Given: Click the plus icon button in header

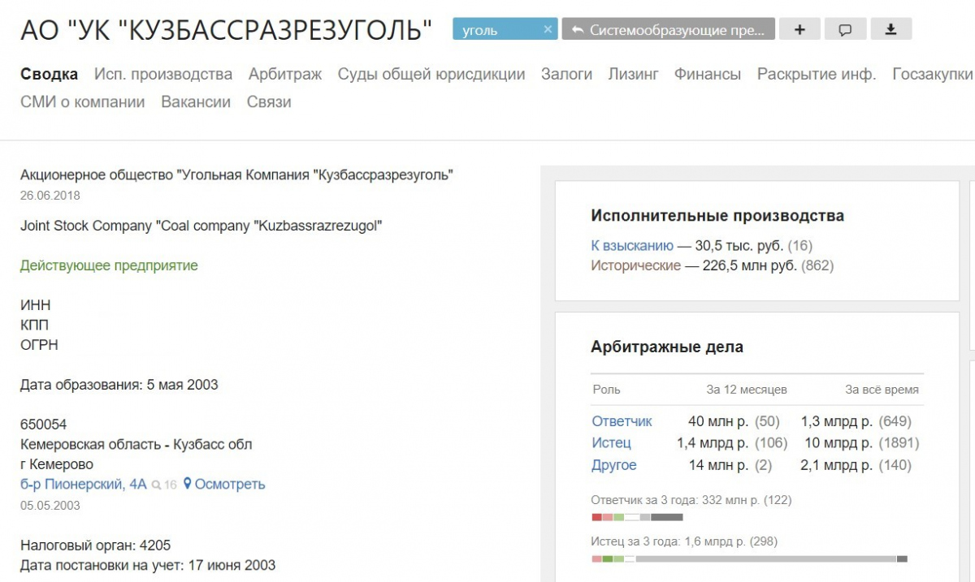Looking at the screenshot, I should click(799, 29).
